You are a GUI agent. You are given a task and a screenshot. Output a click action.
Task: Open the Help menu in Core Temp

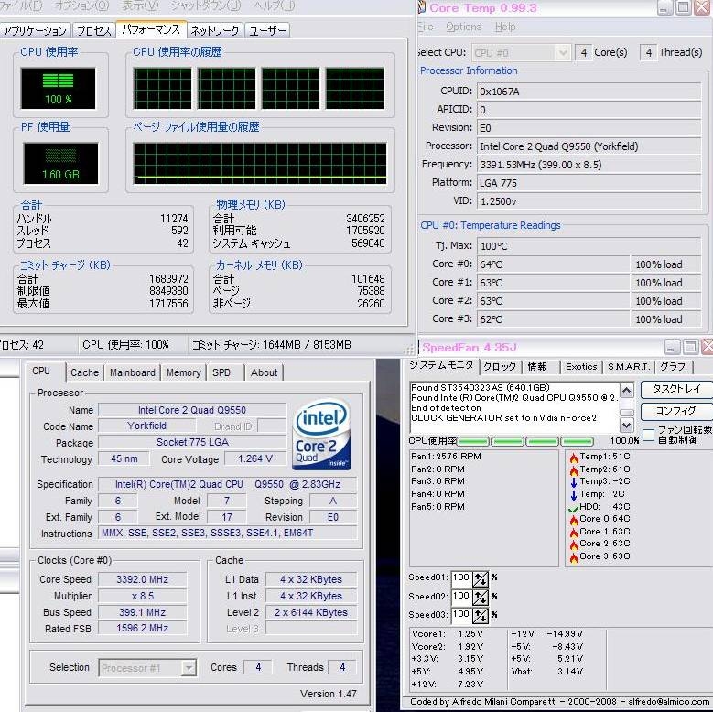click(505, 27)
